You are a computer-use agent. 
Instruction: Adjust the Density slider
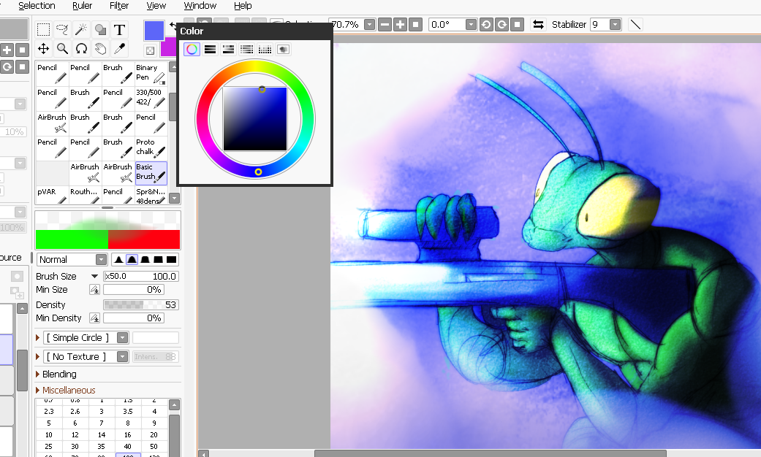141,305
